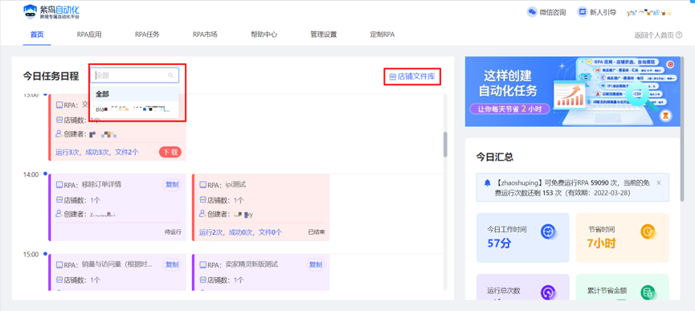
Task: Open RPA任务 tab
Action: click(147, 35)
